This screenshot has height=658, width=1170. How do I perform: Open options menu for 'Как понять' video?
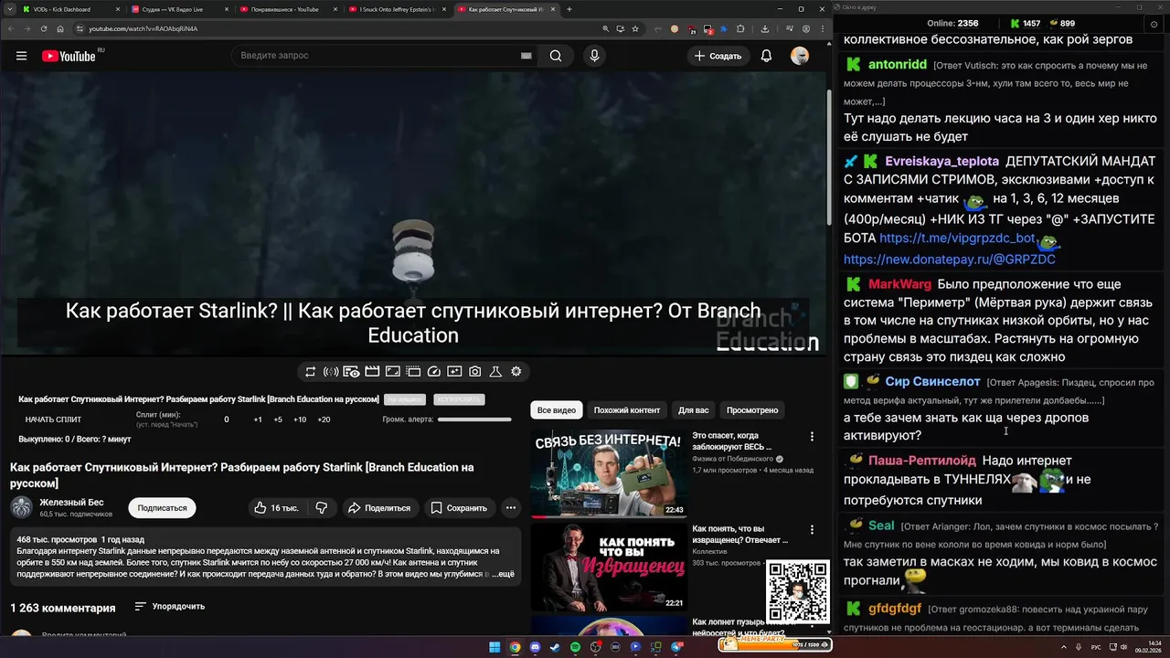tap(812, 530)
